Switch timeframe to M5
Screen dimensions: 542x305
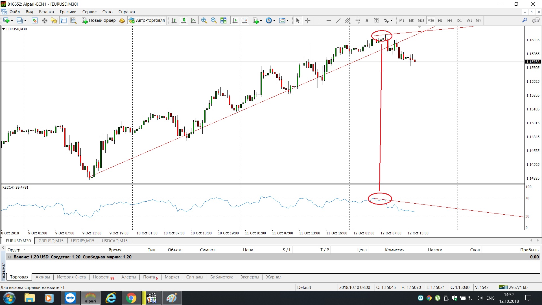click(411, 20)
